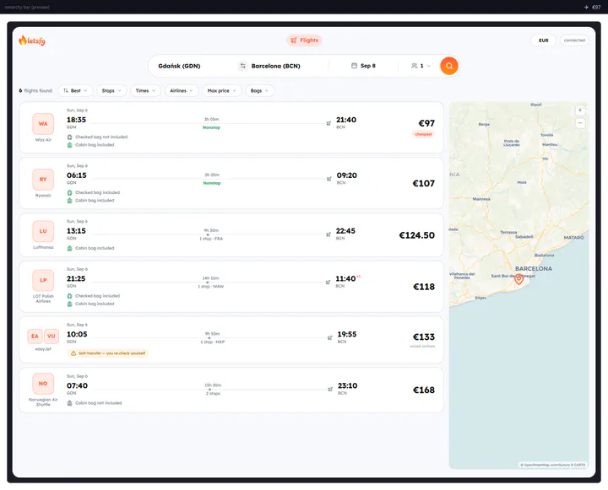Click the NO Norwegian airline badge
Viewport: 608px width, 490px height.
43,384
